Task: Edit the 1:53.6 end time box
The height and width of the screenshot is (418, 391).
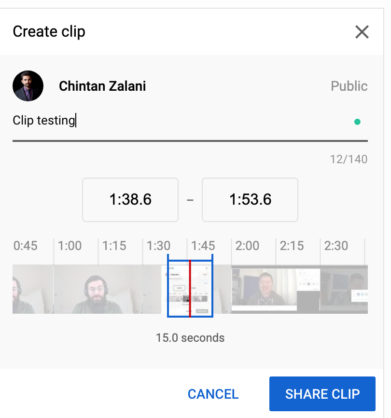Action: (250, 200)
